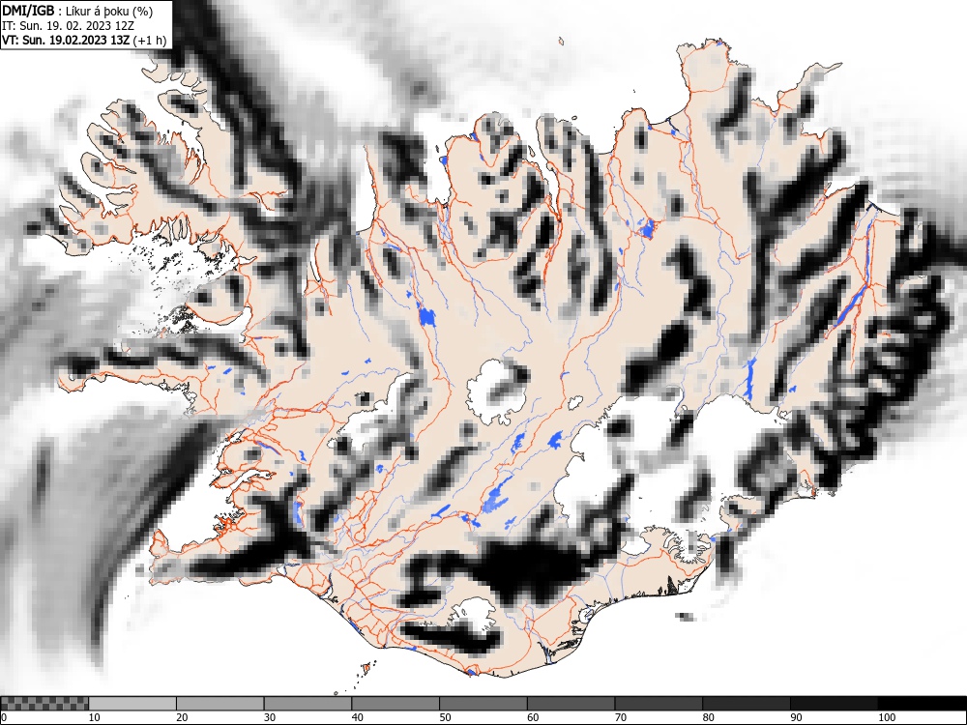Click the 'DMI/IGB : Líkur á þoku (%)' title
967x725 pixels.
(x=77, y=11)
